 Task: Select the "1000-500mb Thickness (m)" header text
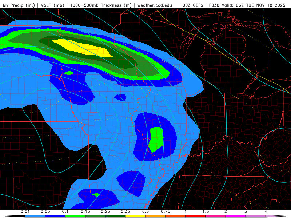click(101, 5)
